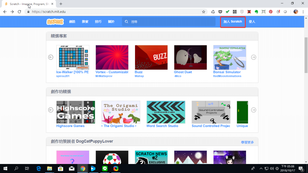The width and height of the screenshot is (308, 173).
Task: Open the Highscore Games studio thumbnail
Action: tap(75, 112)
